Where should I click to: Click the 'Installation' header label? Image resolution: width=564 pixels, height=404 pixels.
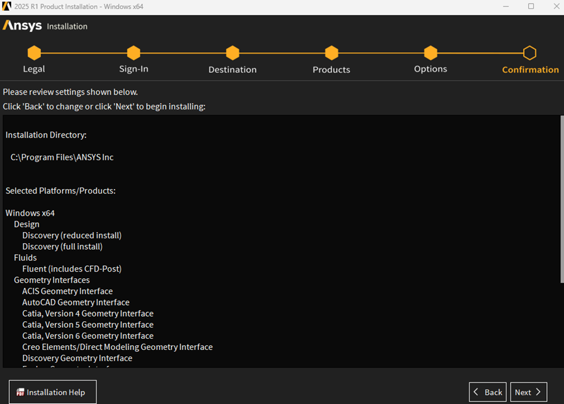[x=67, y=26]
